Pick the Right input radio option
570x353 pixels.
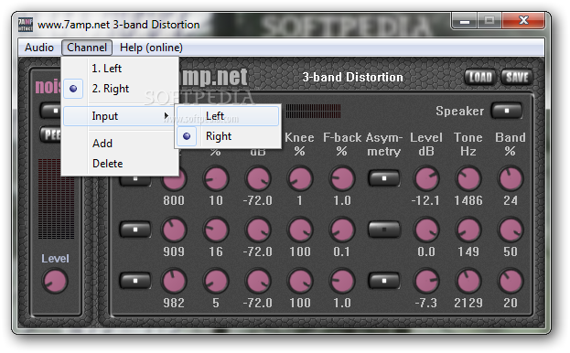point(228,136)
